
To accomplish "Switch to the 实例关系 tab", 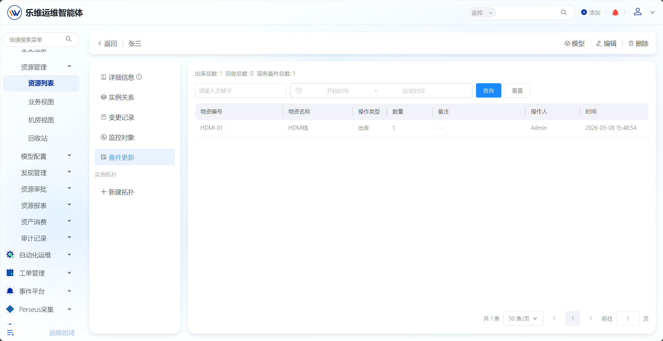I will [135, 97].
